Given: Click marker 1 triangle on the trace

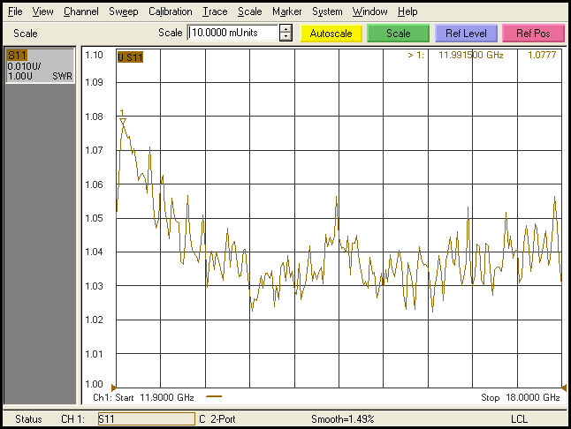Looking at the screenshot, I should point(123,121).
